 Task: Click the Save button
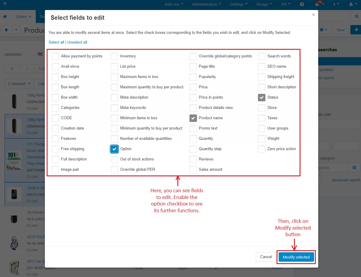tap(341, 30)
